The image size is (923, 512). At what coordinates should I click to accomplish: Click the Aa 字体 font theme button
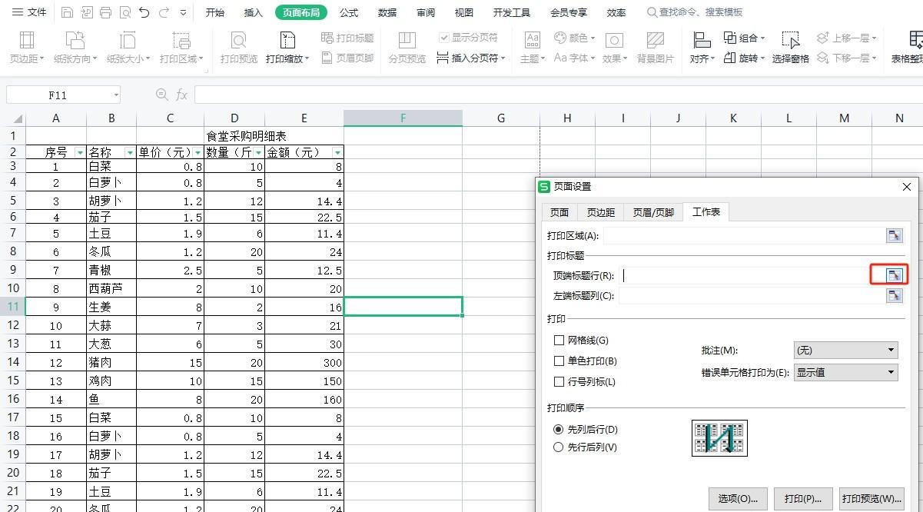[x=574, y=58]
